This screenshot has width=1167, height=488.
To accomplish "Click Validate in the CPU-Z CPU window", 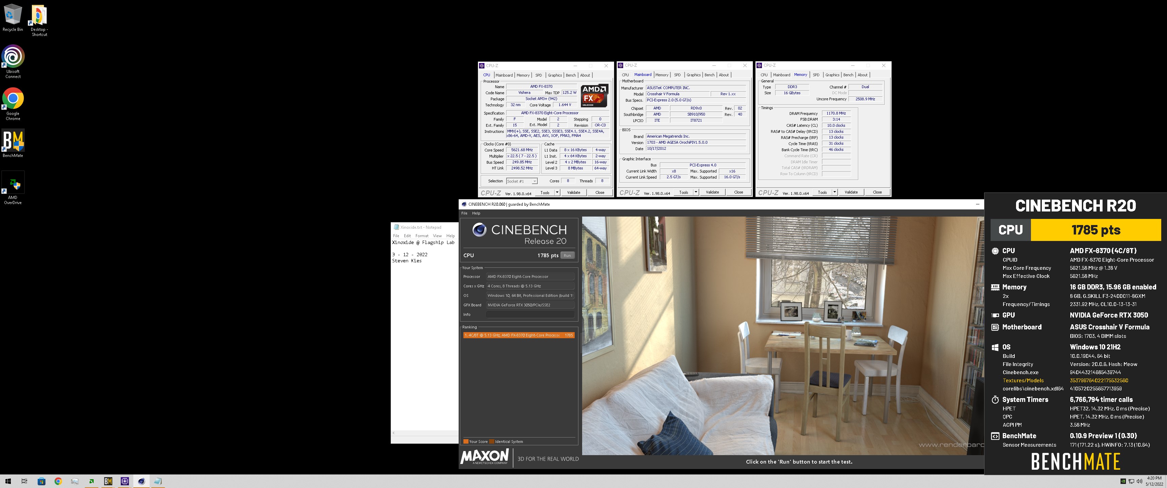I will point(574,192).
